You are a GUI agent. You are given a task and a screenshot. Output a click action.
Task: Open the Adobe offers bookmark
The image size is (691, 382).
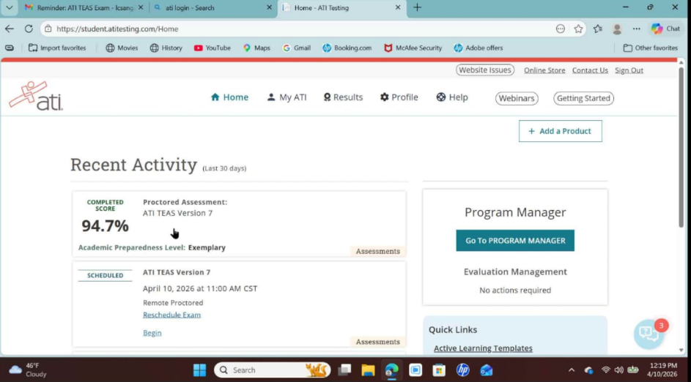coord(478,48)
